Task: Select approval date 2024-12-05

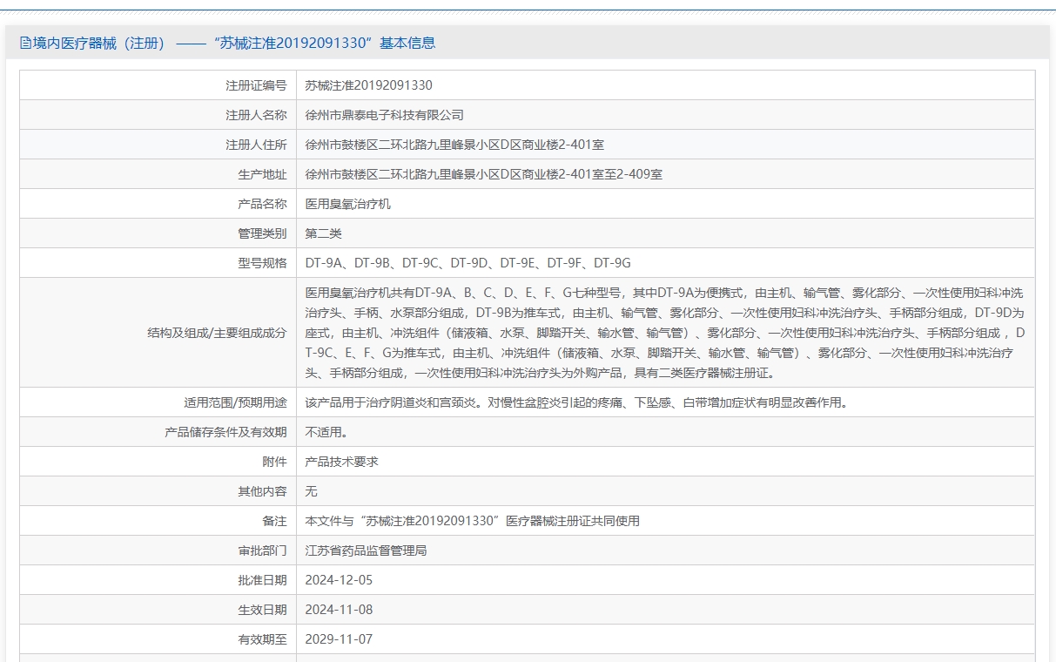Action: click(339, 580)
